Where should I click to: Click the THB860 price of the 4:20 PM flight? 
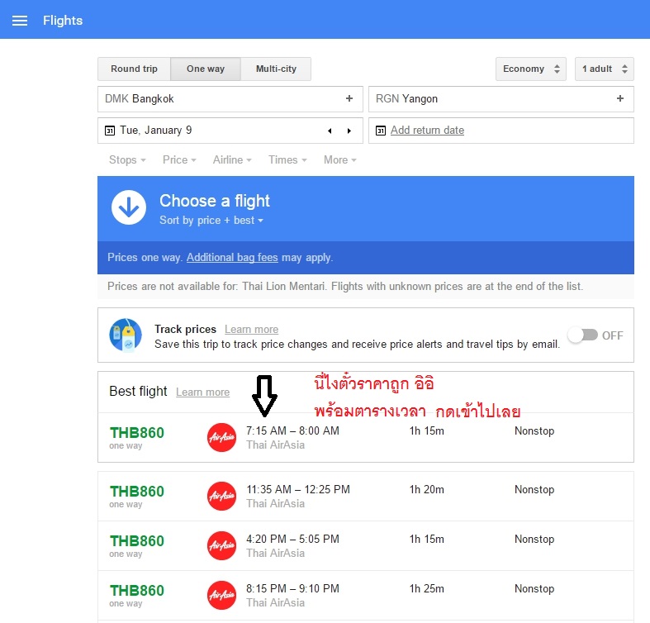tap(137, 541)
